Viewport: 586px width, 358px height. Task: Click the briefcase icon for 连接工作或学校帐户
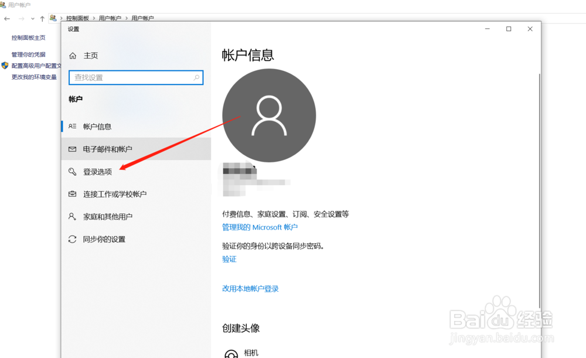click(x=73, y=194)
